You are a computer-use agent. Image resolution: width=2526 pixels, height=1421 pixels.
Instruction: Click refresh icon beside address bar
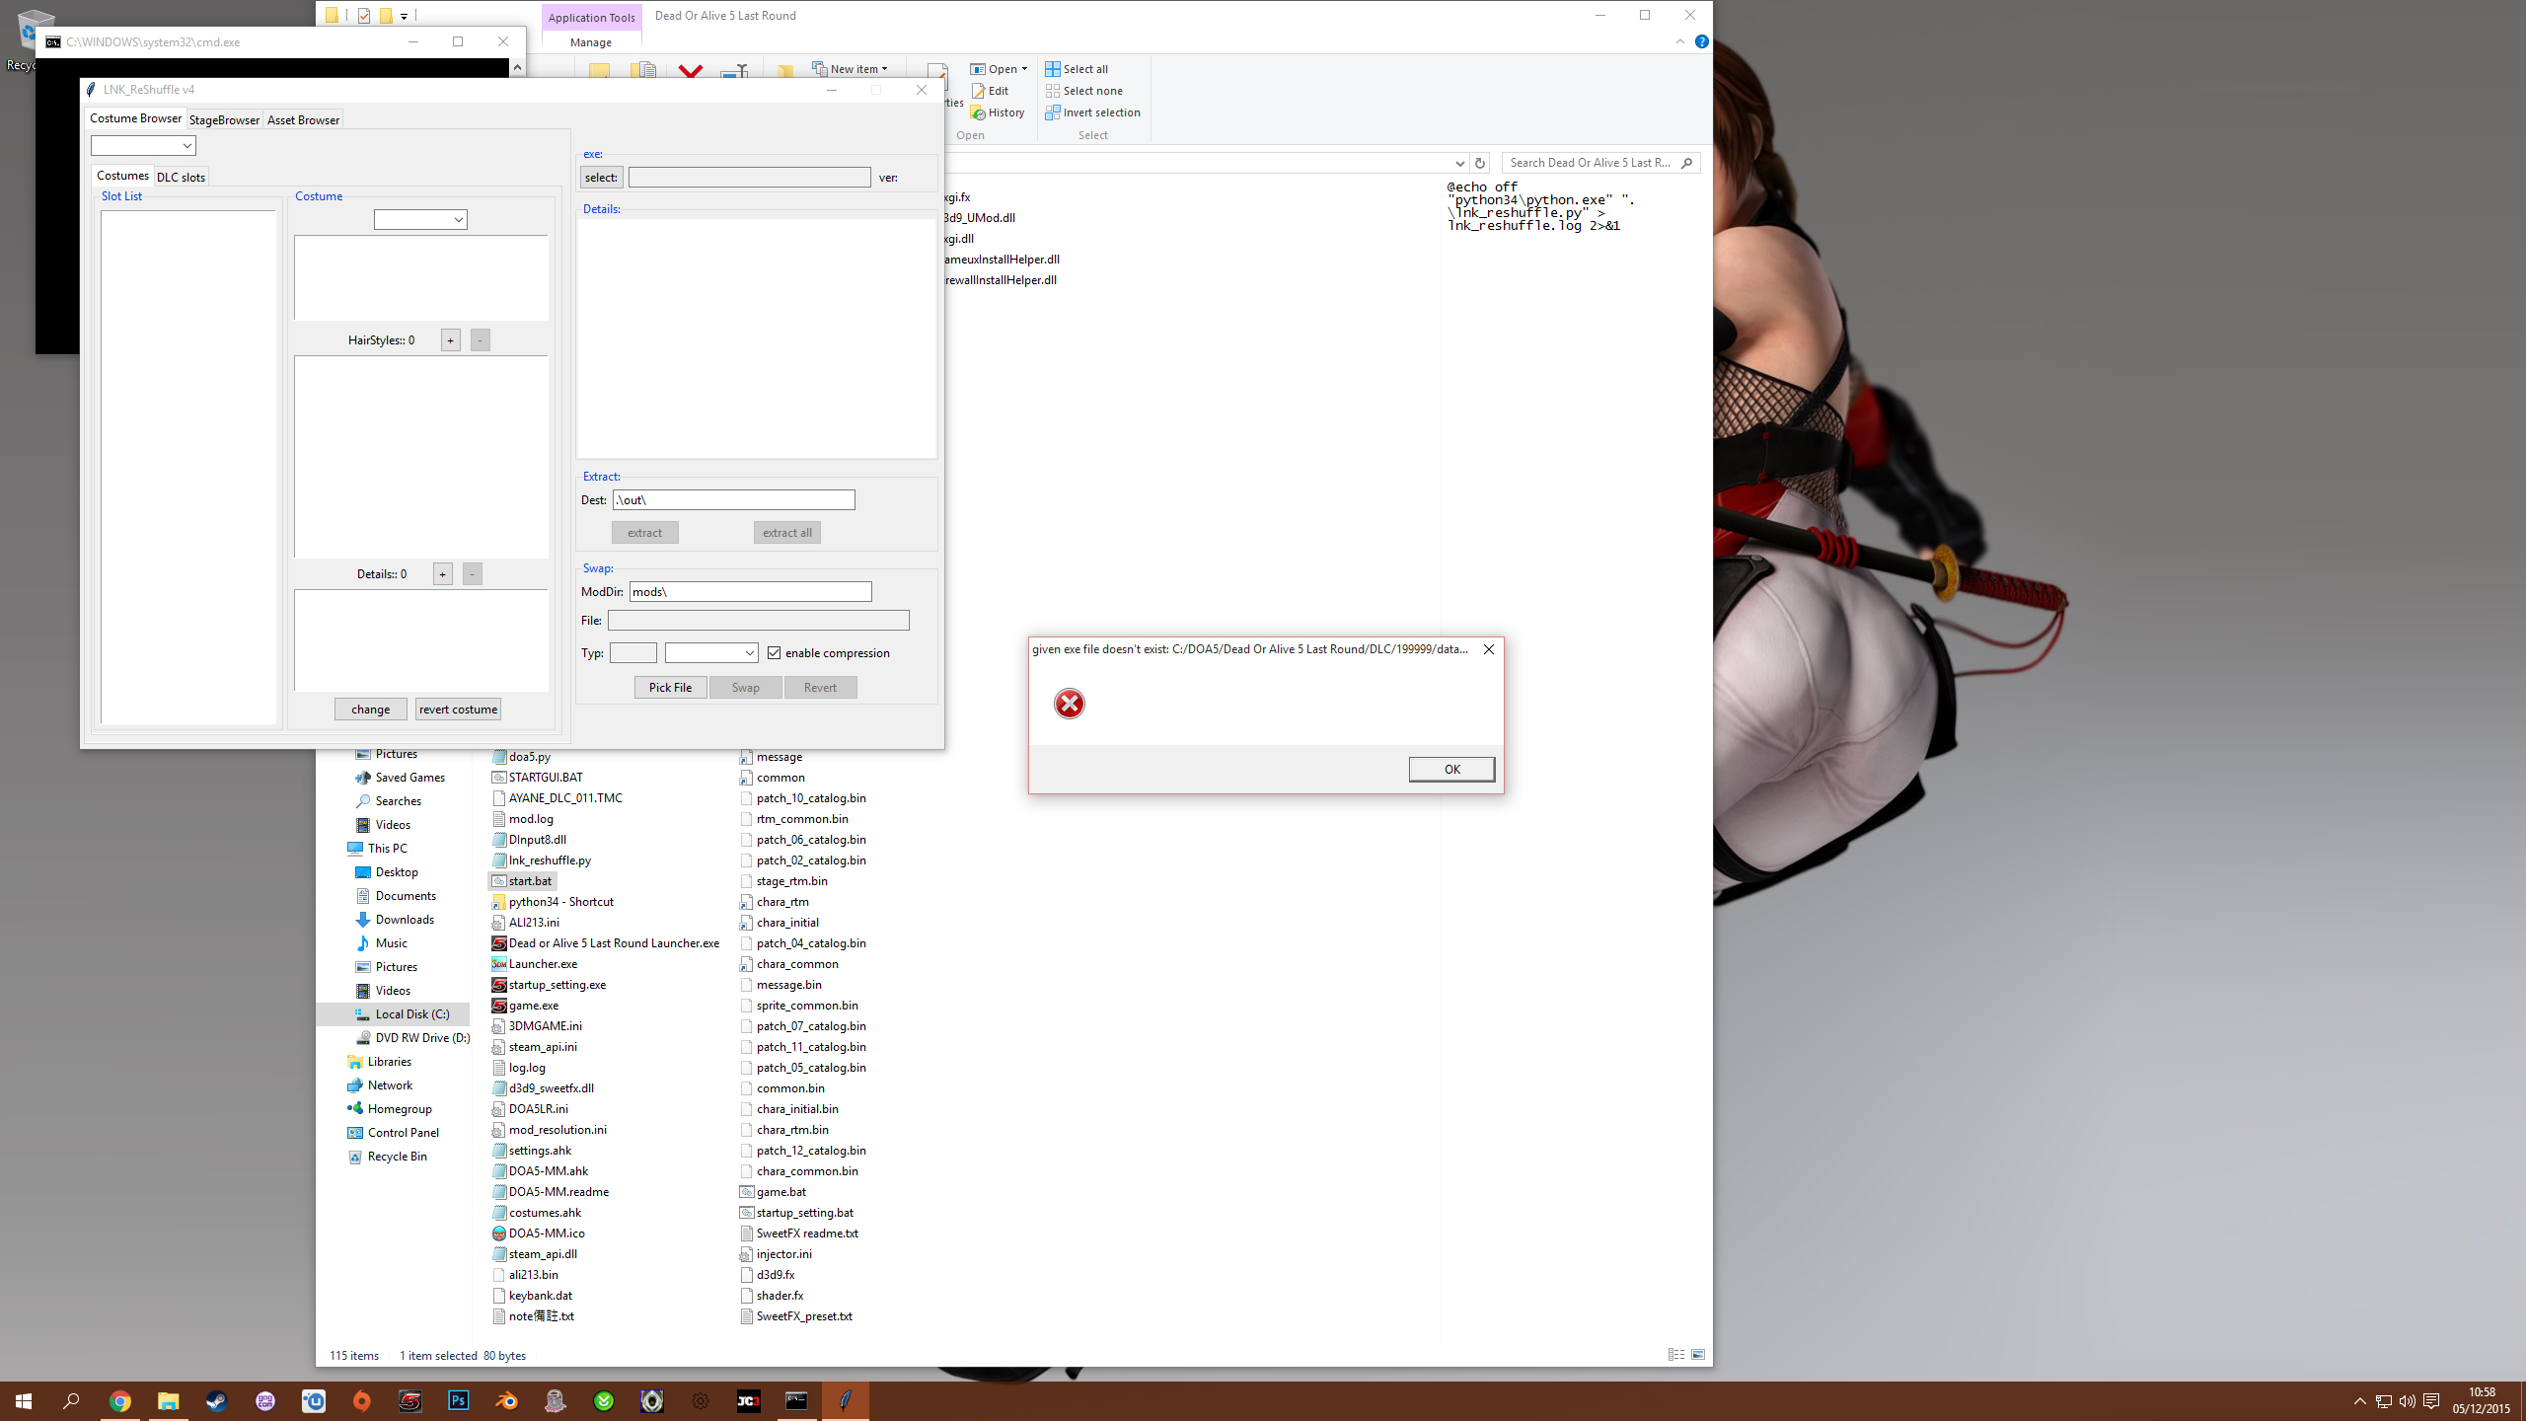tap(1479, 163)
